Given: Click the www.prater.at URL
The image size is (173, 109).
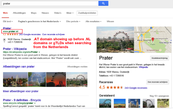Looking at the screenshot, I should pos(11,31).
